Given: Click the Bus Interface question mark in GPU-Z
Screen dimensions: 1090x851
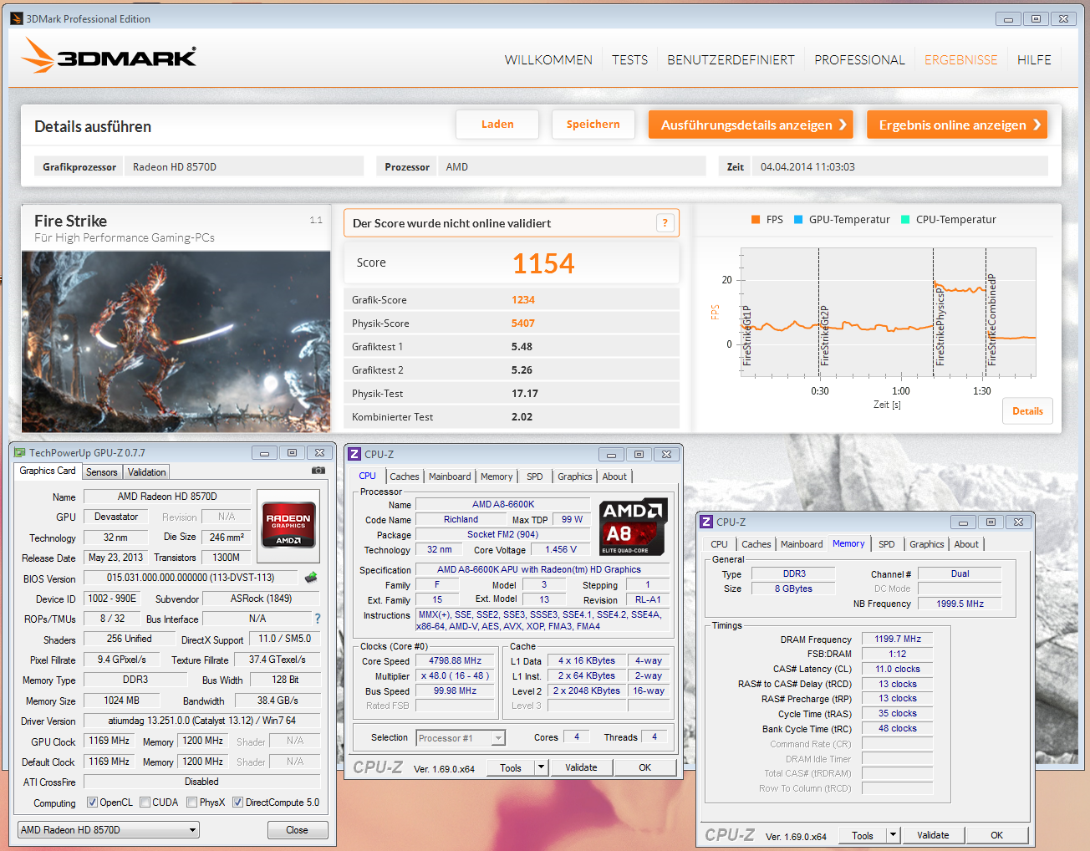Looking at the screenshot, I should pos(318,619).
